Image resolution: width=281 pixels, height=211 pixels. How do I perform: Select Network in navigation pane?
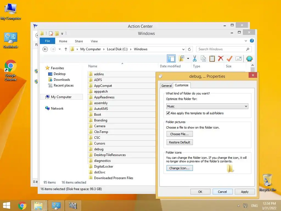55,108
